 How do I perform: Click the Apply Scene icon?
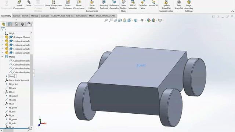click(x=153, y=21)
